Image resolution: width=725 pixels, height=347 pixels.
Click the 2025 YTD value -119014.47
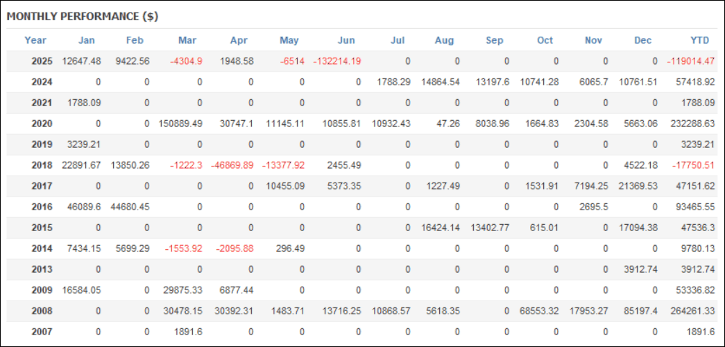click(x=691, y=61)
